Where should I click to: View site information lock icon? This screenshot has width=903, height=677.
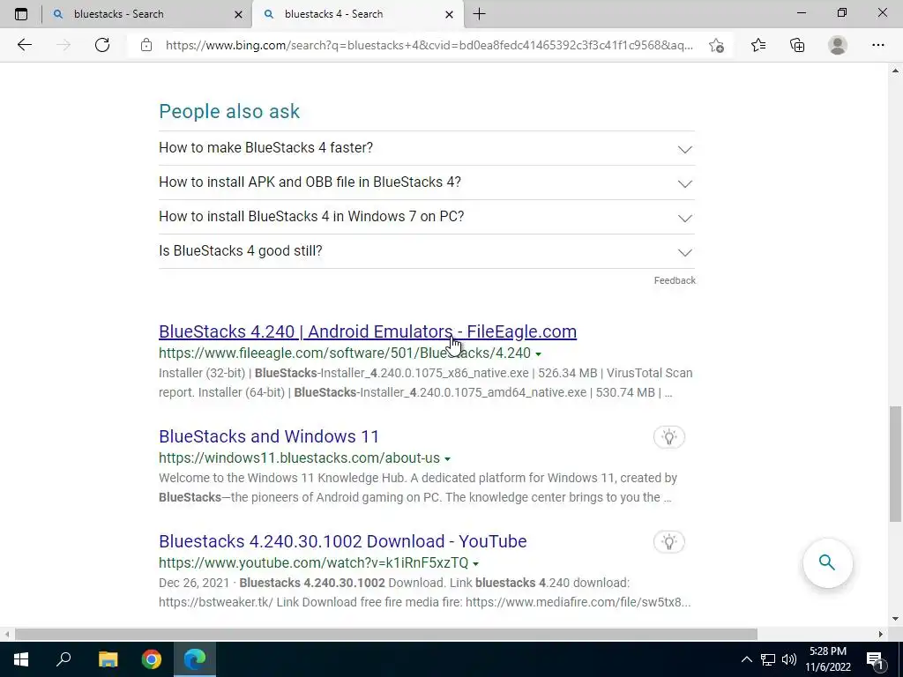[146, 45]
